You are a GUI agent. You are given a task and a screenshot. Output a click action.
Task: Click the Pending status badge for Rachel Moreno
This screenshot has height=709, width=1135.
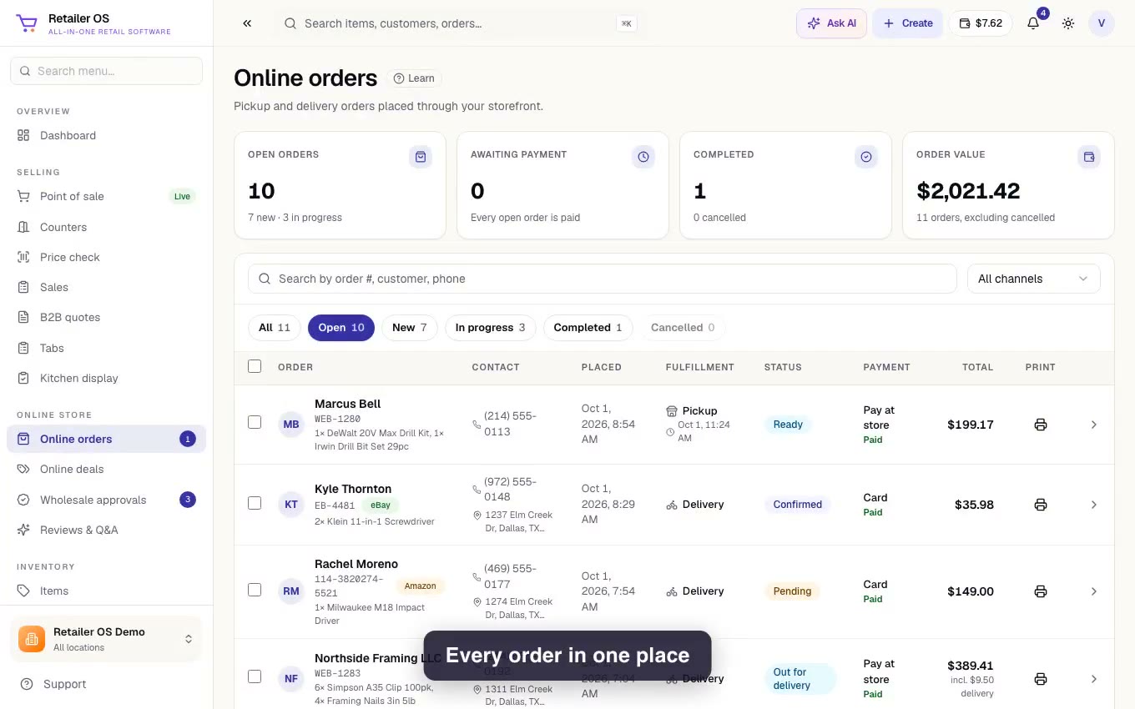coord(792,591)
